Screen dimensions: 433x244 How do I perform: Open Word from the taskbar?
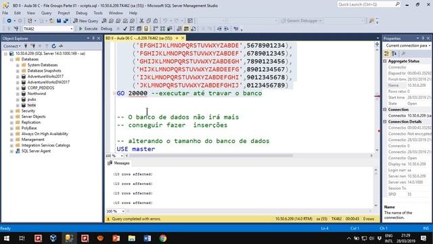(147, 238)
